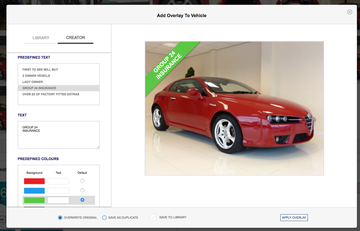Image resolution: width=360 pixels, height=231 pixels.
Task: Set blue colour scheme as default
Action: tap(82, 190)
